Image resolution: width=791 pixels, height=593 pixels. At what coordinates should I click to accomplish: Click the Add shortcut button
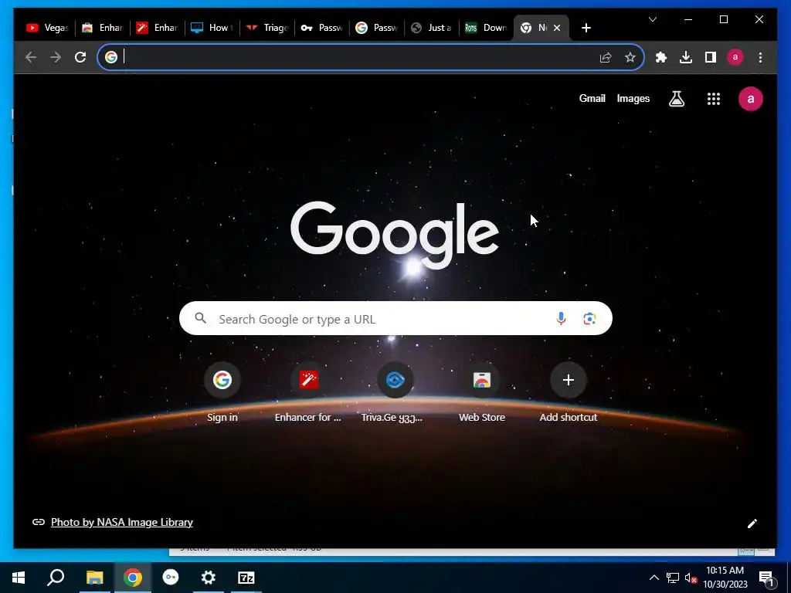(568, 393)
